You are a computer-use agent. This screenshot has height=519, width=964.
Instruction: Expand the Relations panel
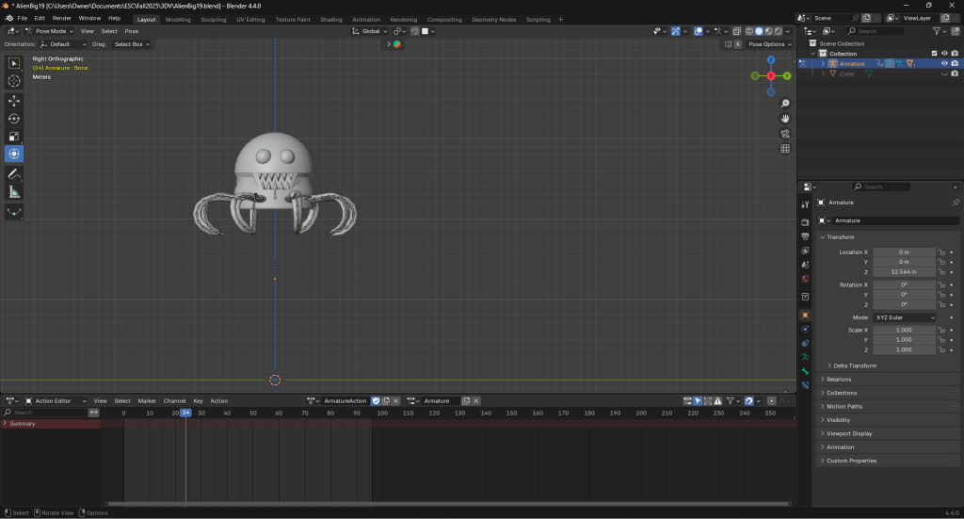839,380
